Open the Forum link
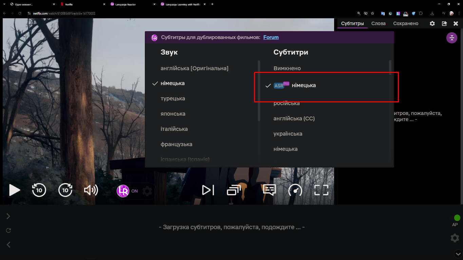This screenshot has width=463, height=260. click(271, 37)
